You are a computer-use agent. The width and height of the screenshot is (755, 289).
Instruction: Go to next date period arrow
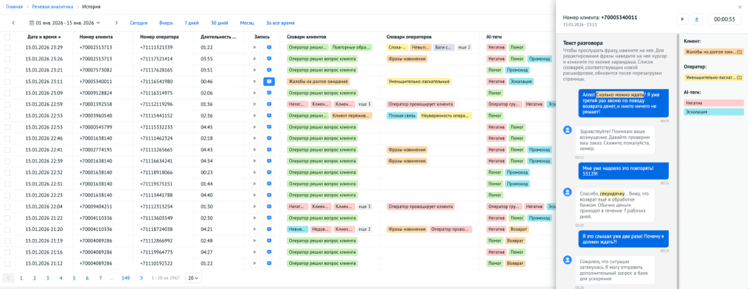click(x=116, y=23)
